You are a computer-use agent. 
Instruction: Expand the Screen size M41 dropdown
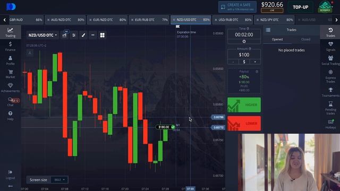pos(59,180)
